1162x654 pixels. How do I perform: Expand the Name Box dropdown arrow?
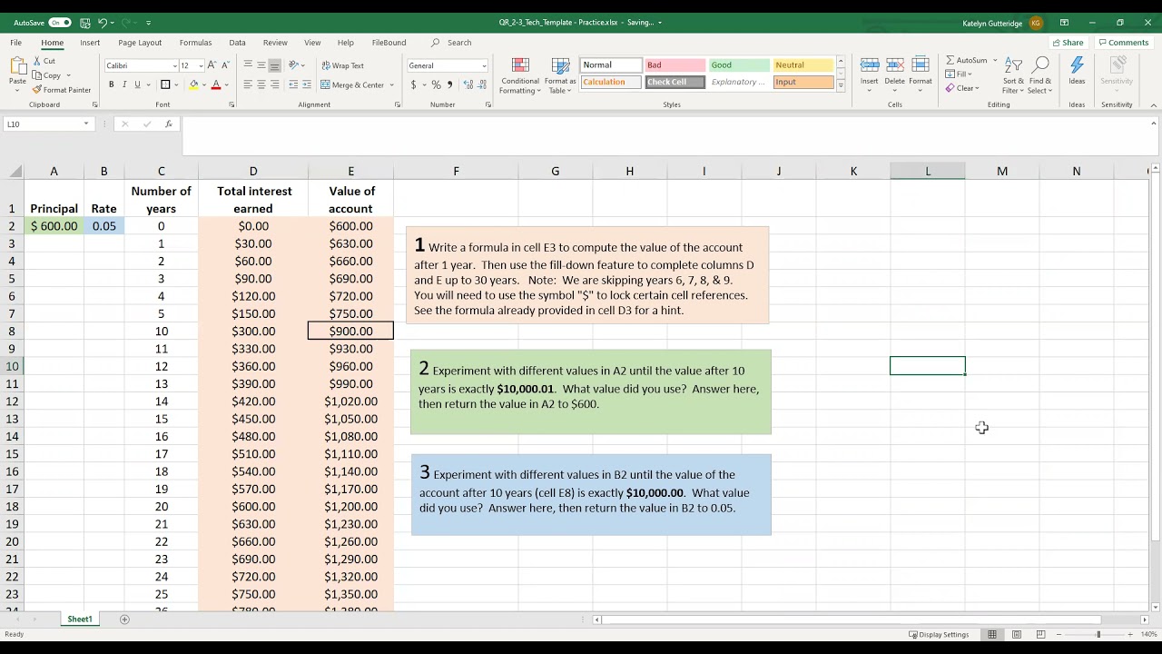[x=86, y=124]
